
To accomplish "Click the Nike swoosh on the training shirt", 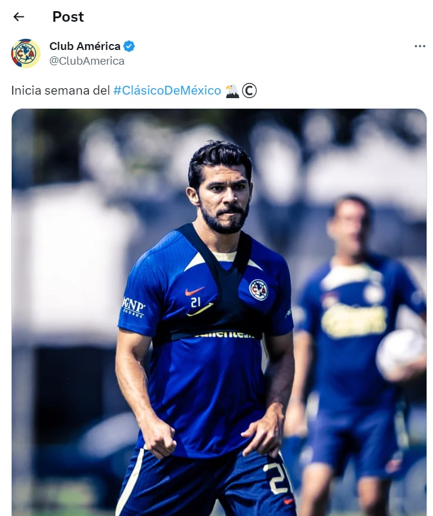I will coord(194,290).
